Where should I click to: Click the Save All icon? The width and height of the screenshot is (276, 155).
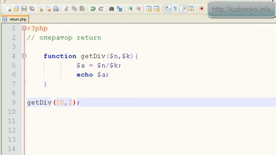(x=32, y=9)
